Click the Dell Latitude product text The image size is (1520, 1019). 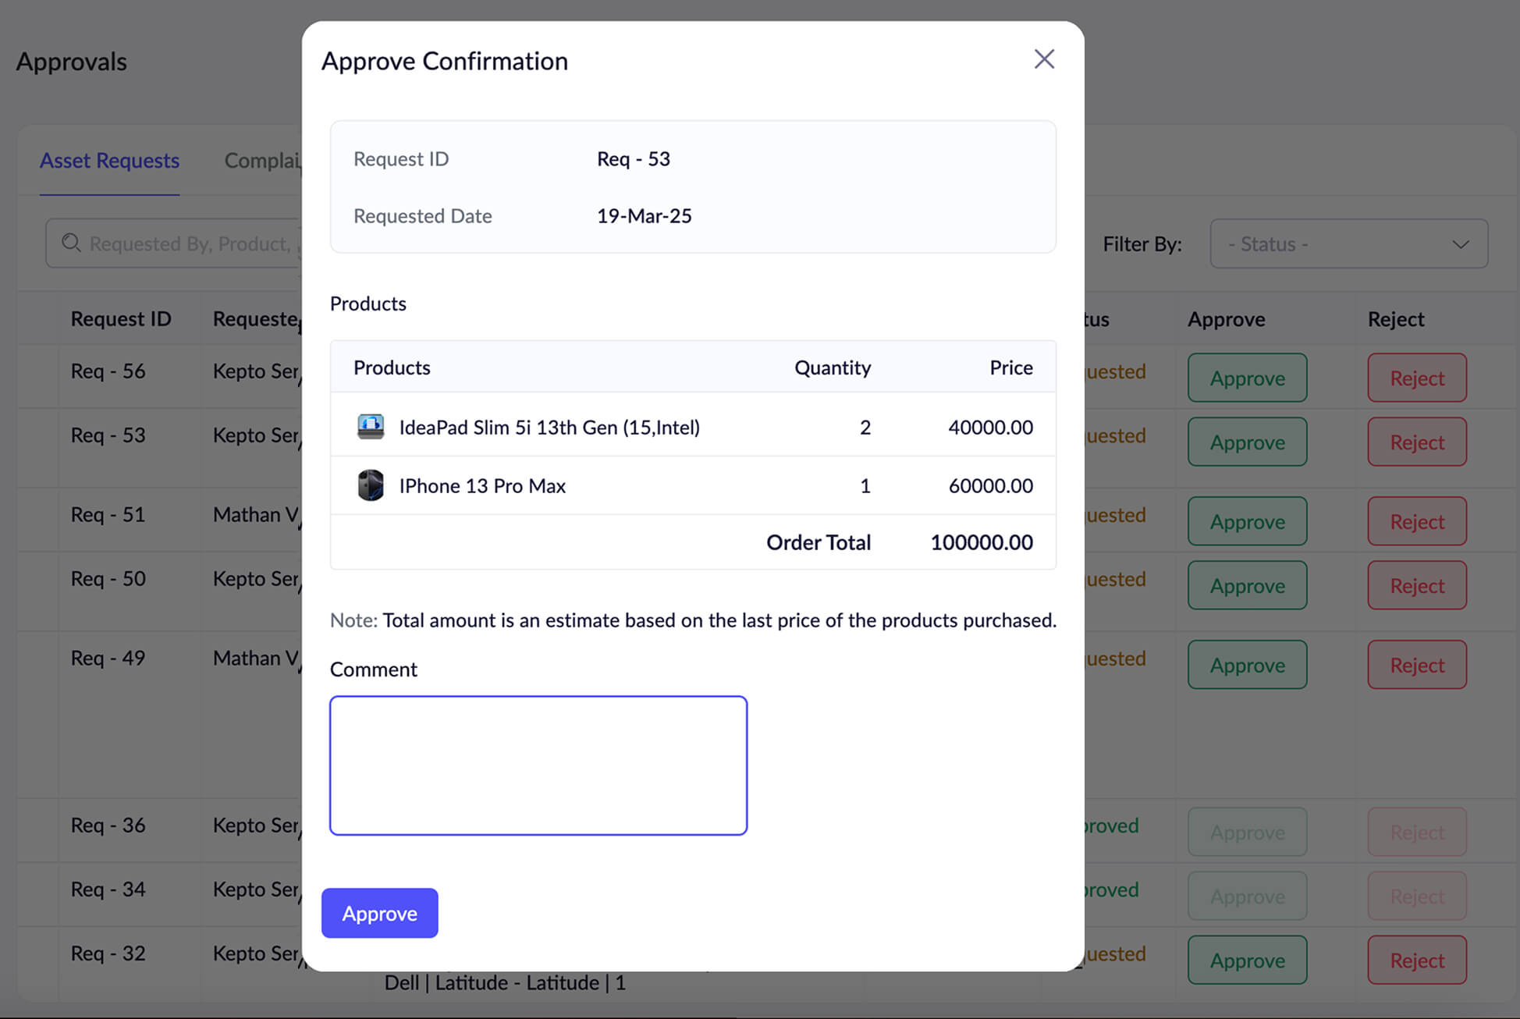coord(505,982)
